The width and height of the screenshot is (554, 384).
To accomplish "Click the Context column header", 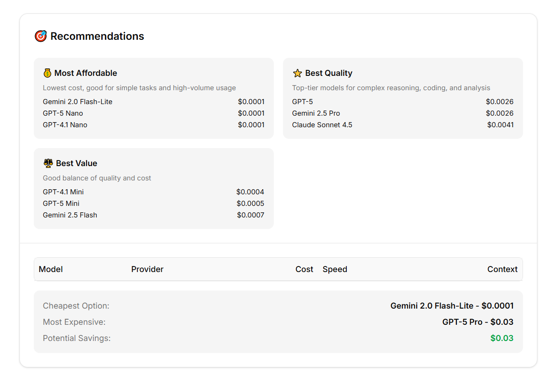I will pyautogui.click(x=502, y=269).
